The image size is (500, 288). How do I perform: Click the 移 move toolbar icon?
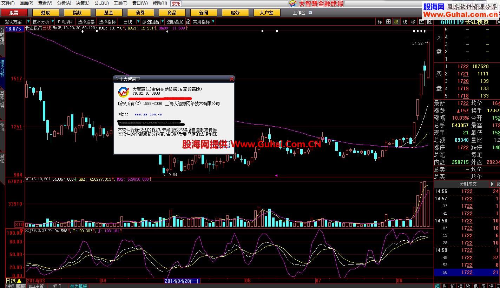point(413,22)
